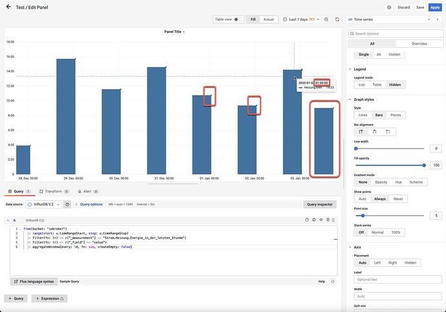The image size is (446, 312).
Task: Select Actual view mode
Action: tap(268, 19)
